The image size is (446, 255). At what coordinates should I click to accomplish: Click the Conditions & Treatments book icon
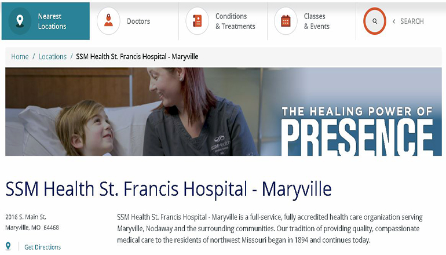pyautogui.click(x=197, y=21)
